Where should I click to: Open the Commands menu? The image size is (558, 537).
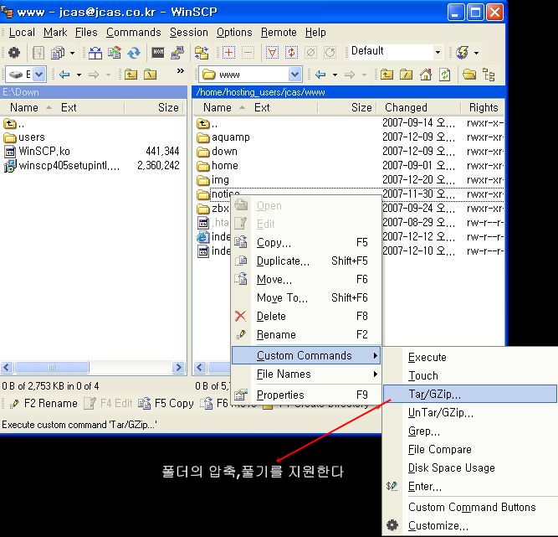coord(134,33)
